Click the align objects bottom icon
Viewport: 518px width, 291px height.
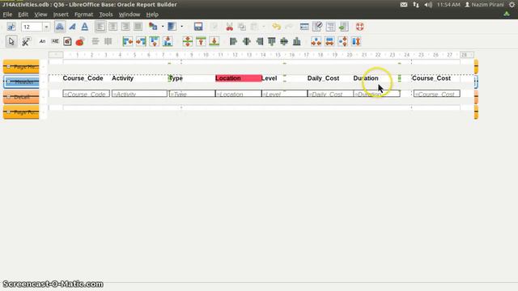point(297,41)
